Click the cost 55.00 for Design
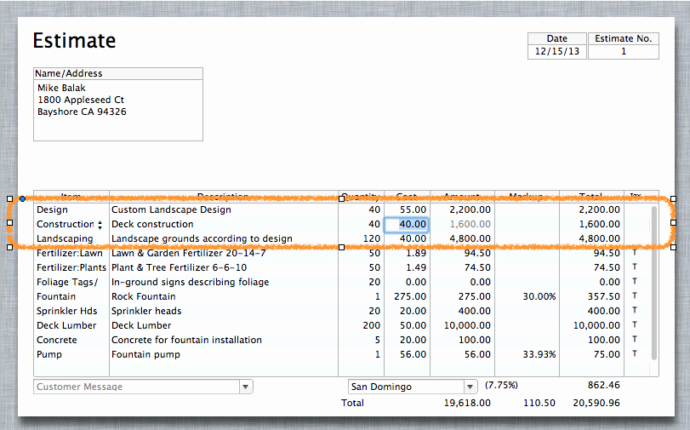Image resolution: width=690 pixels, height=430 pixels. coord(413,209)
